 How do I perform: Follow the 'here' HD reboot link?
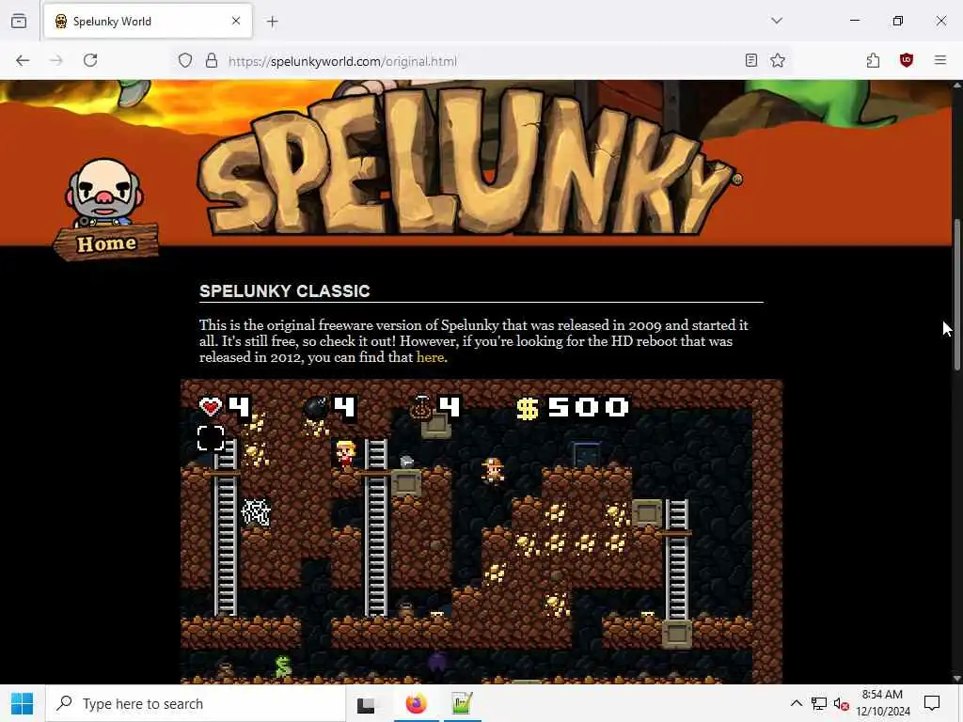click(x=430, y=357)
